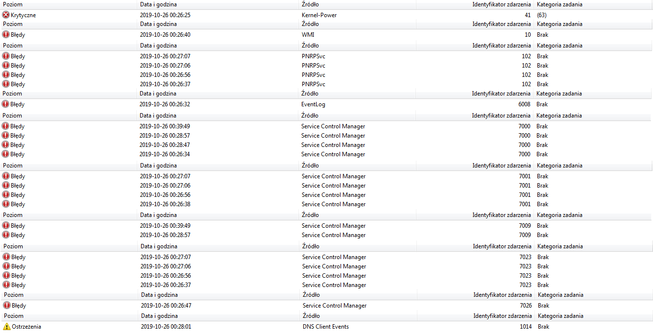
Task: Select the 'DNS Client Events' source cell
Action: click(326, 327)
